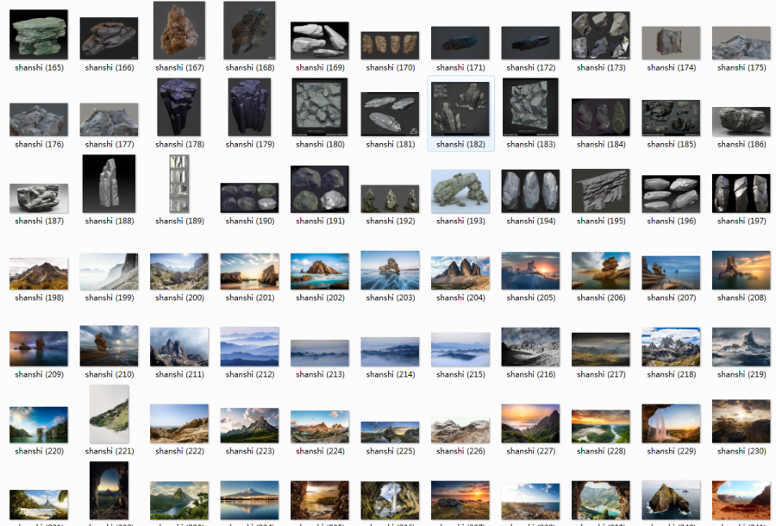Viewport: 776px width, 526px height.
Task: Select the "shanshi (194)" file label
Action: click(530, 221)
